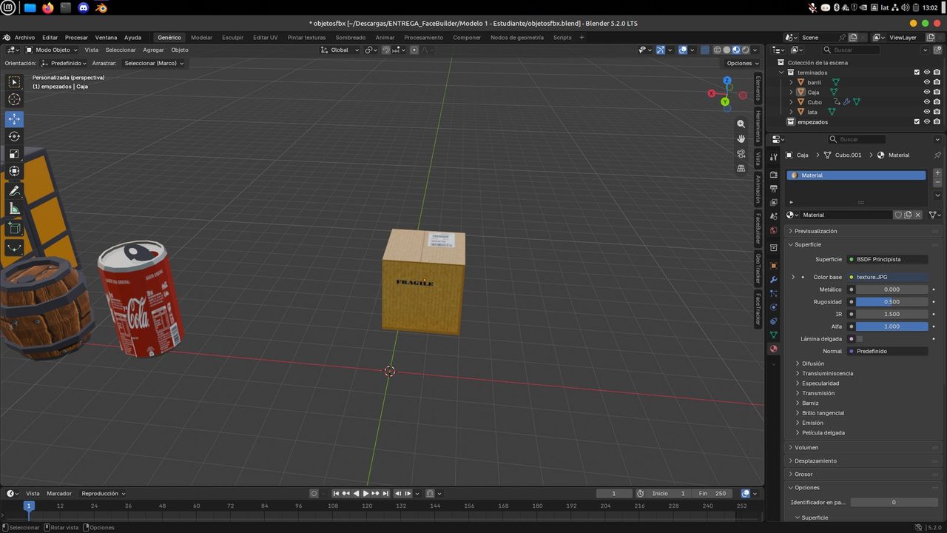
Task: Toggle the Lámina delgada checkbox
Action: pos(860,338)
